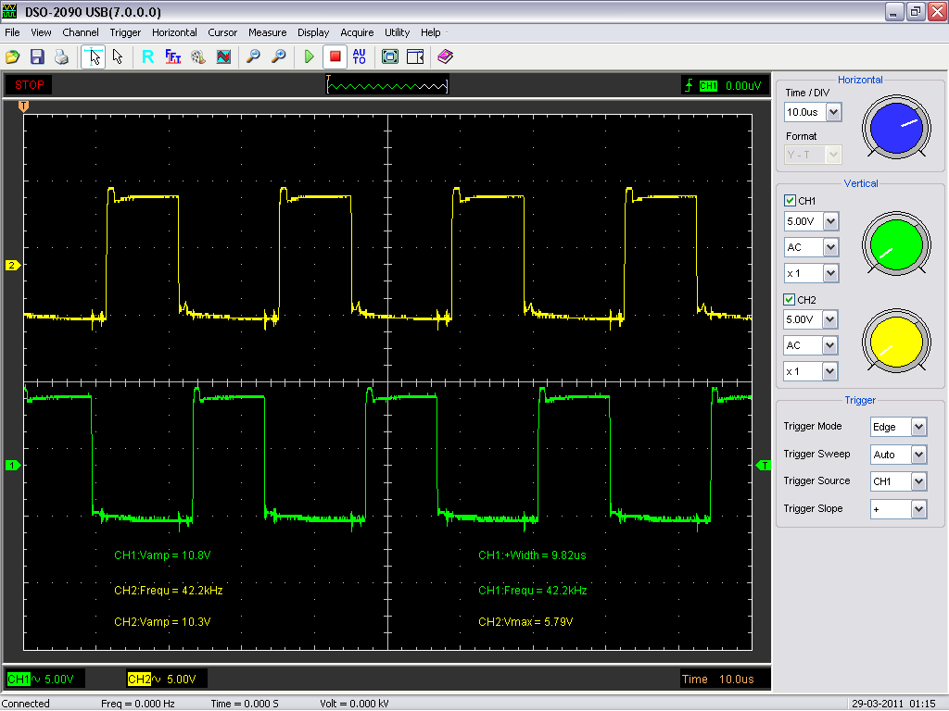This screenshot has width=949, height=711.
Task: Expand the Trigger Source dropdown
Action: tap(918, 481)
